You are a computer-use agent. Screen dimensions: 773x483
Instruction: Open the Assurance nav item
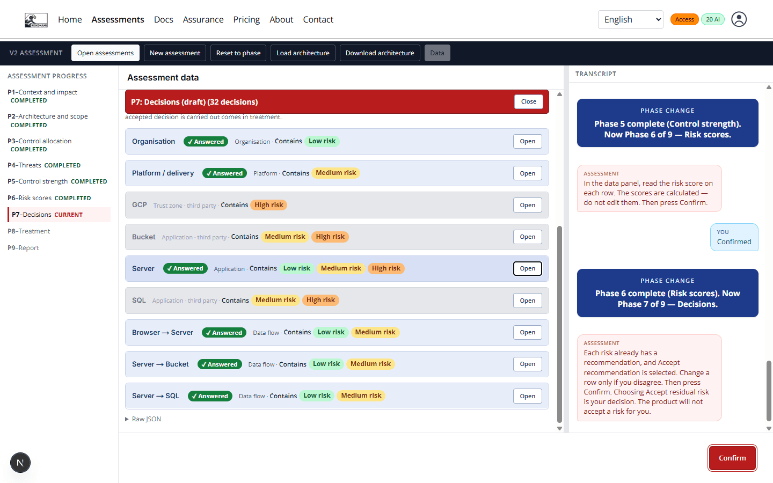pos(203,19)
